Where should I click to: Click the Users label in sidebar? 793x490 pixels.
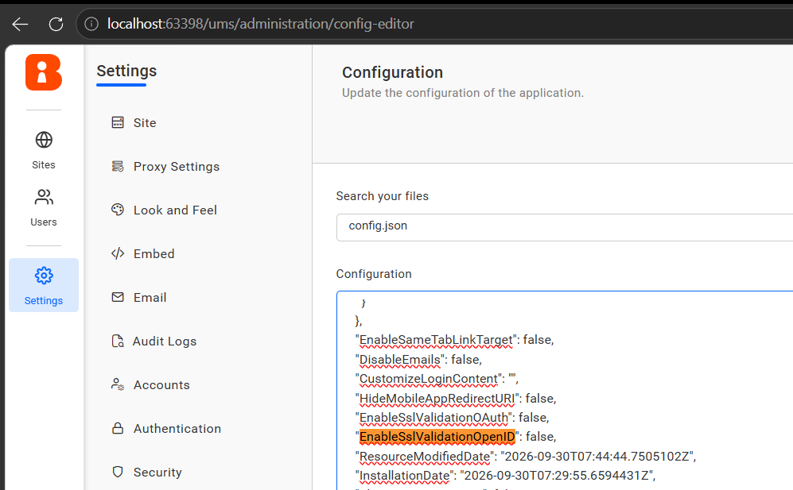pos(44,222)
